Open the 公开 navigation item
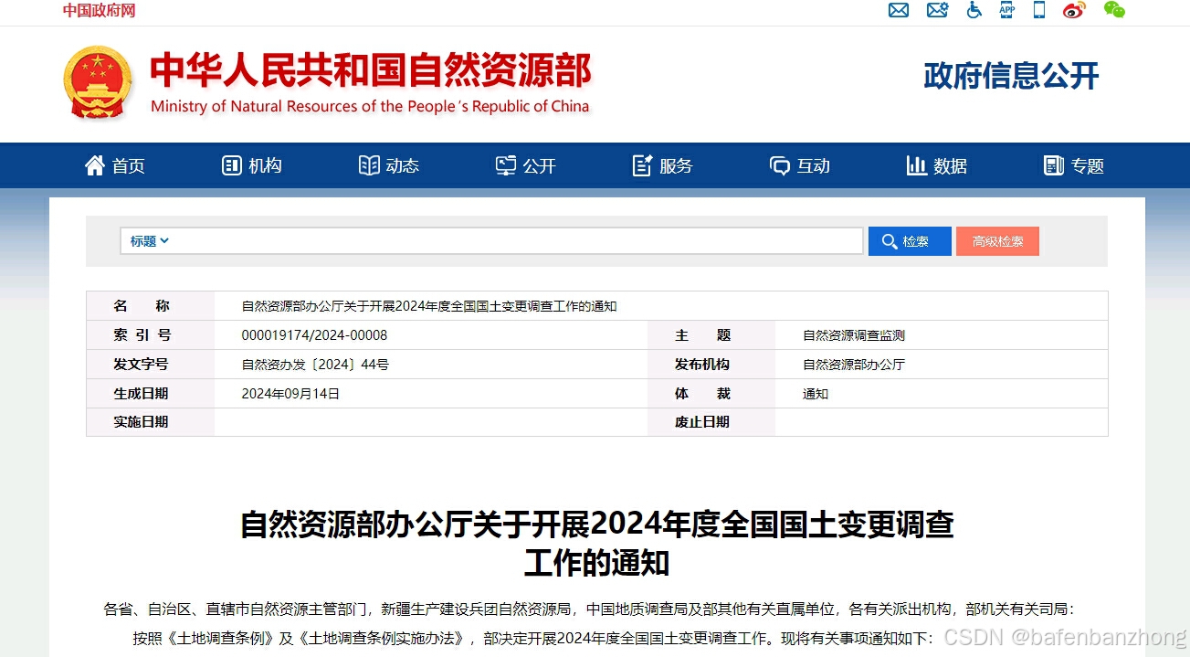Image resolution: width=1190 pixels, height=657 pixels. (x=540, y=165)
